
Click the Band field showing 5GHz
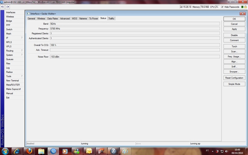[135, 24]
